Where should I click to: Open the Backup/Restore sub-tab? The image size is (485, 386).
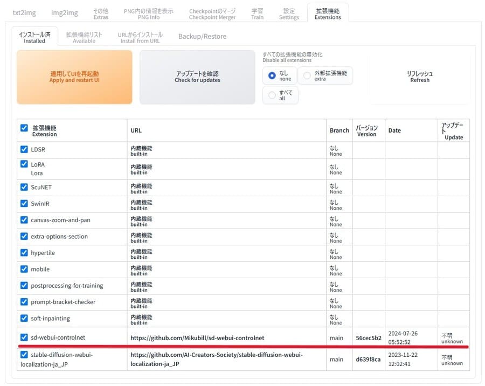pyautogui.click(x=202, y=37)
